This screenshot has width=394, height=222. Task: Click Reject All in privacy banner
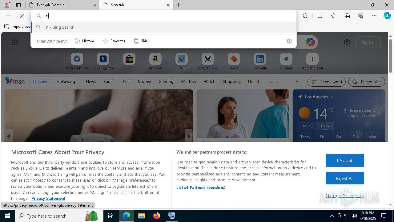345,178
